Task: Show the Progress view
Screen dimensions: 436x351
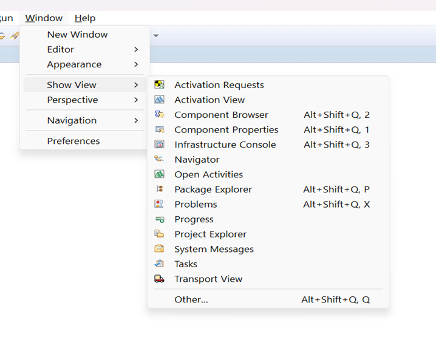Action: pos(268,219)
